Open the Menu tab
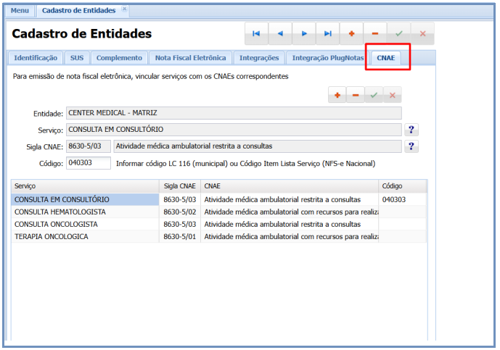 (x=20, y=10)
